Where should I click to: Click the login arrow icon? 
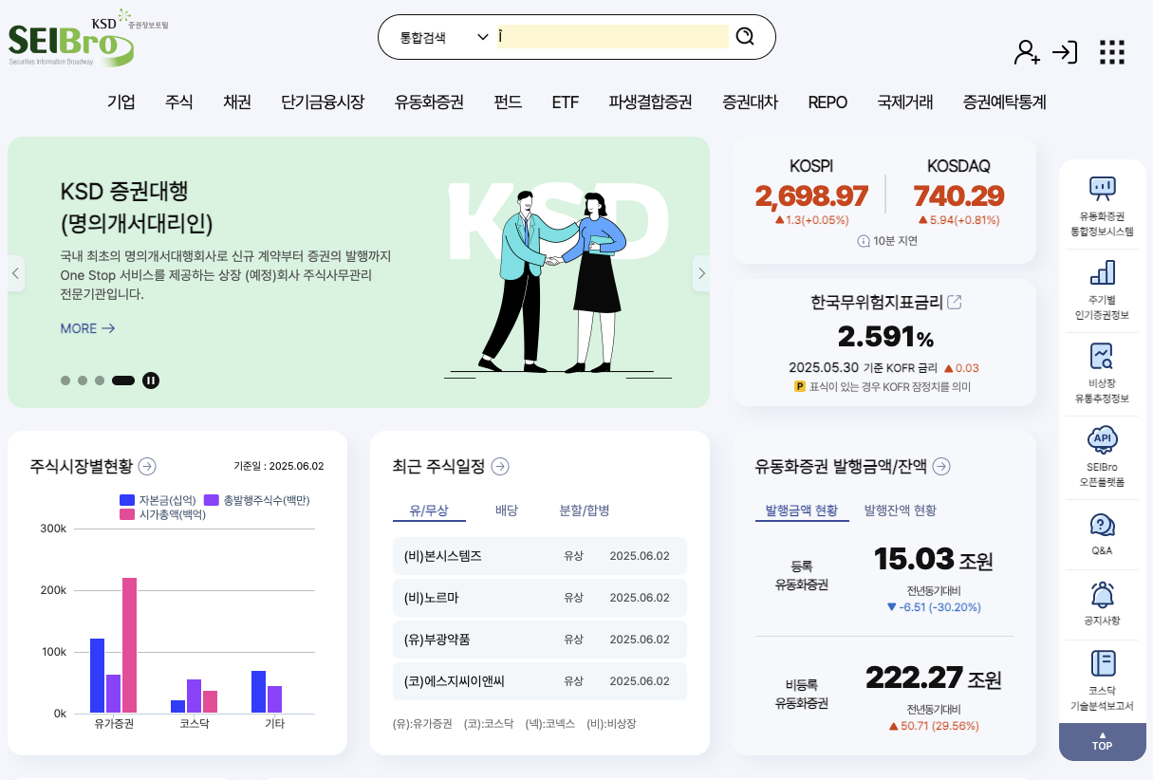click(x=1066, y=52)
